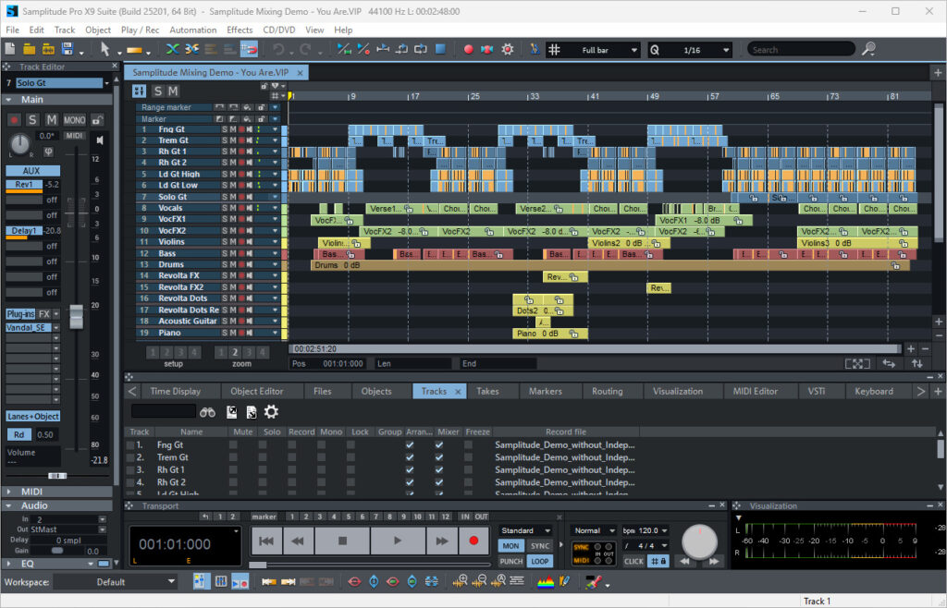Screen dimensions: 947x608
Task: Open the Solo Gt track name dropdown
Action: [x=107, y=83]
